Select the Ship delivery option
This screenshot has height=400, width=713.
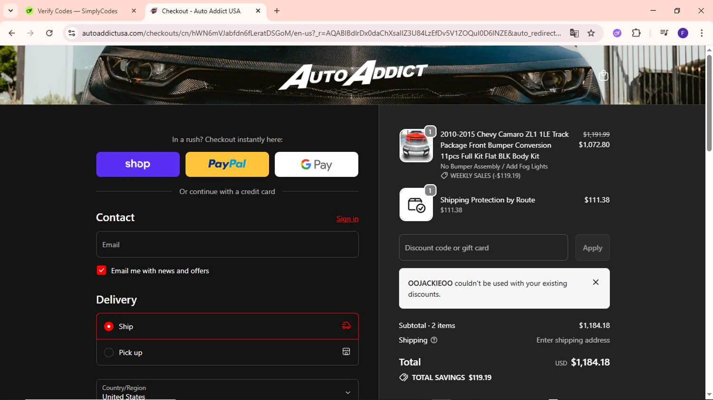(x=227, y=326)
